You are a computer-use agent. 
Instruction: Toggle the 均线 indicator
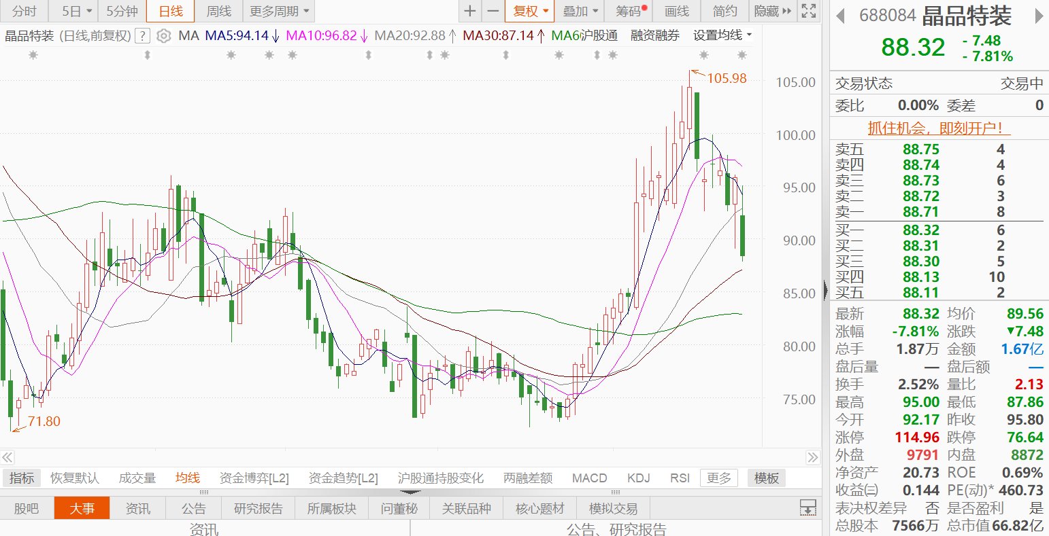188,478
